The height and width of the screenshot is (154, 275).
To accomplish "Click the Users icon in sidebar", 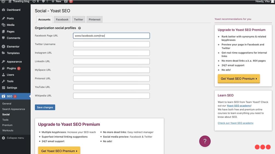I will click(x=4, y=75).
